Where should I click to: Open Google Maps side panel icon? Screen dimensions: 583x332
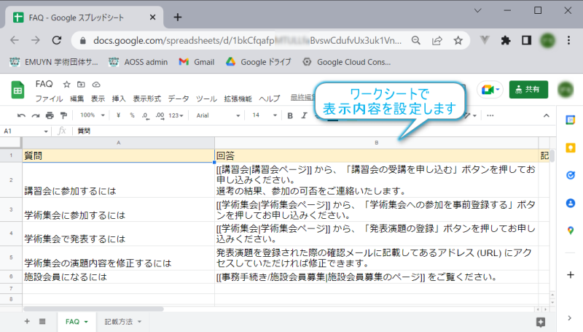[570, 231]
